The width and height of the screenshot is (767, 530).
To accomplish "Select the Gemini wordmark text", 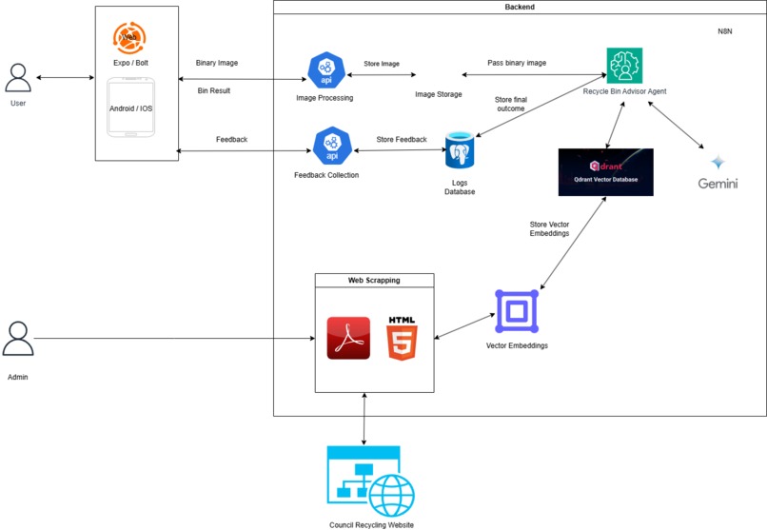I will tap(718, 184).
